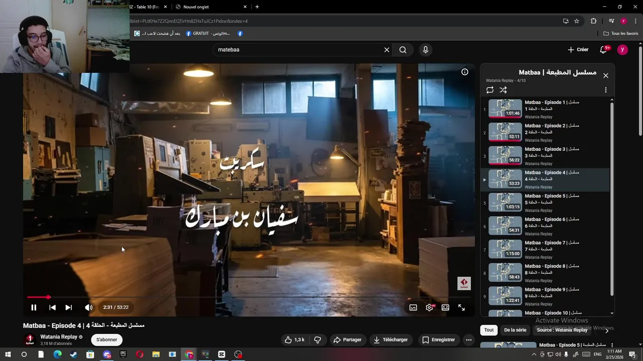Viewport: 643px width, 361px height.
Task: Click the video progress bar
Action: (249, 297)
